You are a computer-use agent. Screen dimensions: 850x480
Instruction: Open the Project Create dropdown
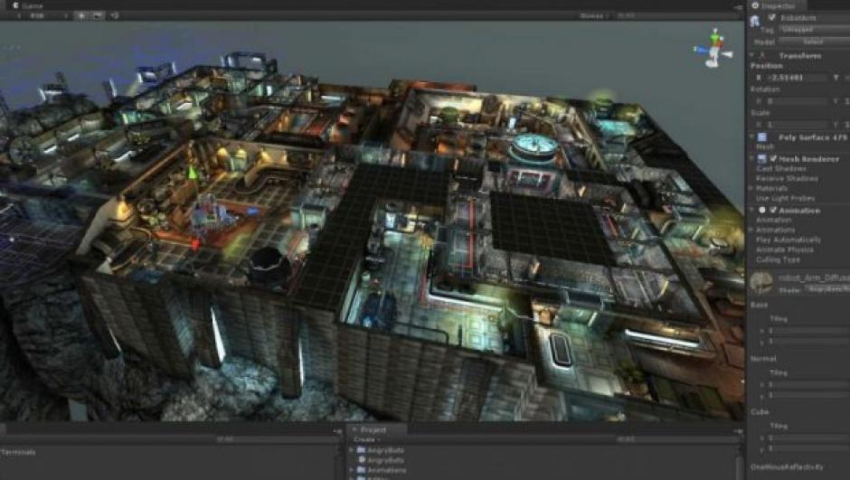pos(367,439)
